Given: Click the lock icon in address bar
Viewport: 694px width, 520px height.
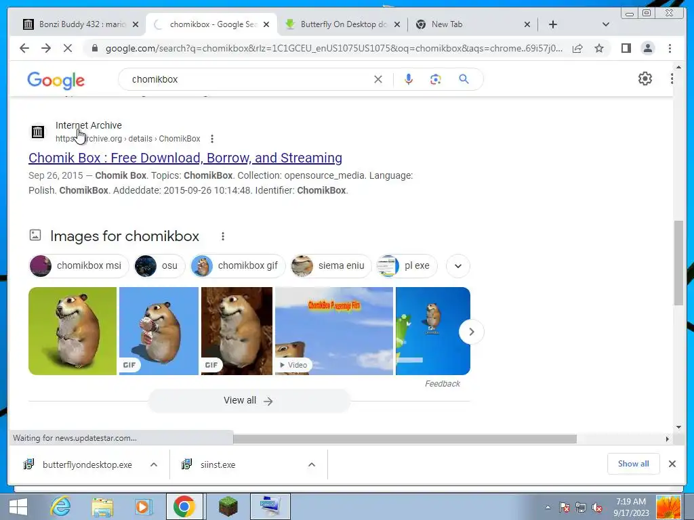Looking at the screenshot, I should pos(94,48).
